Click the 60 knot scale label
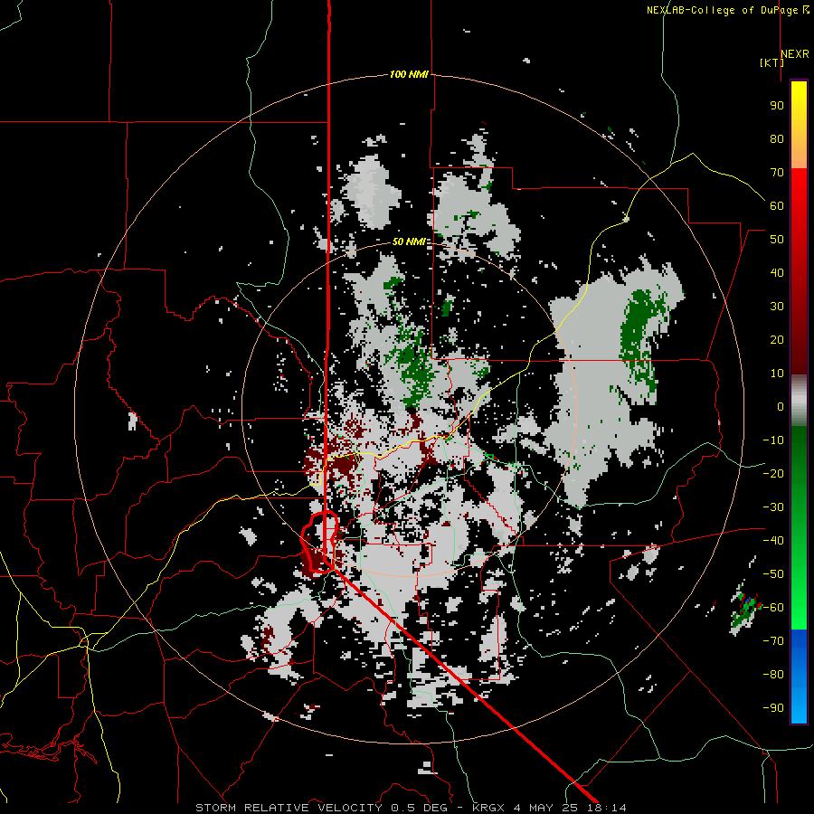Screen dimensions: 814x814 click(x=777, y=205)
